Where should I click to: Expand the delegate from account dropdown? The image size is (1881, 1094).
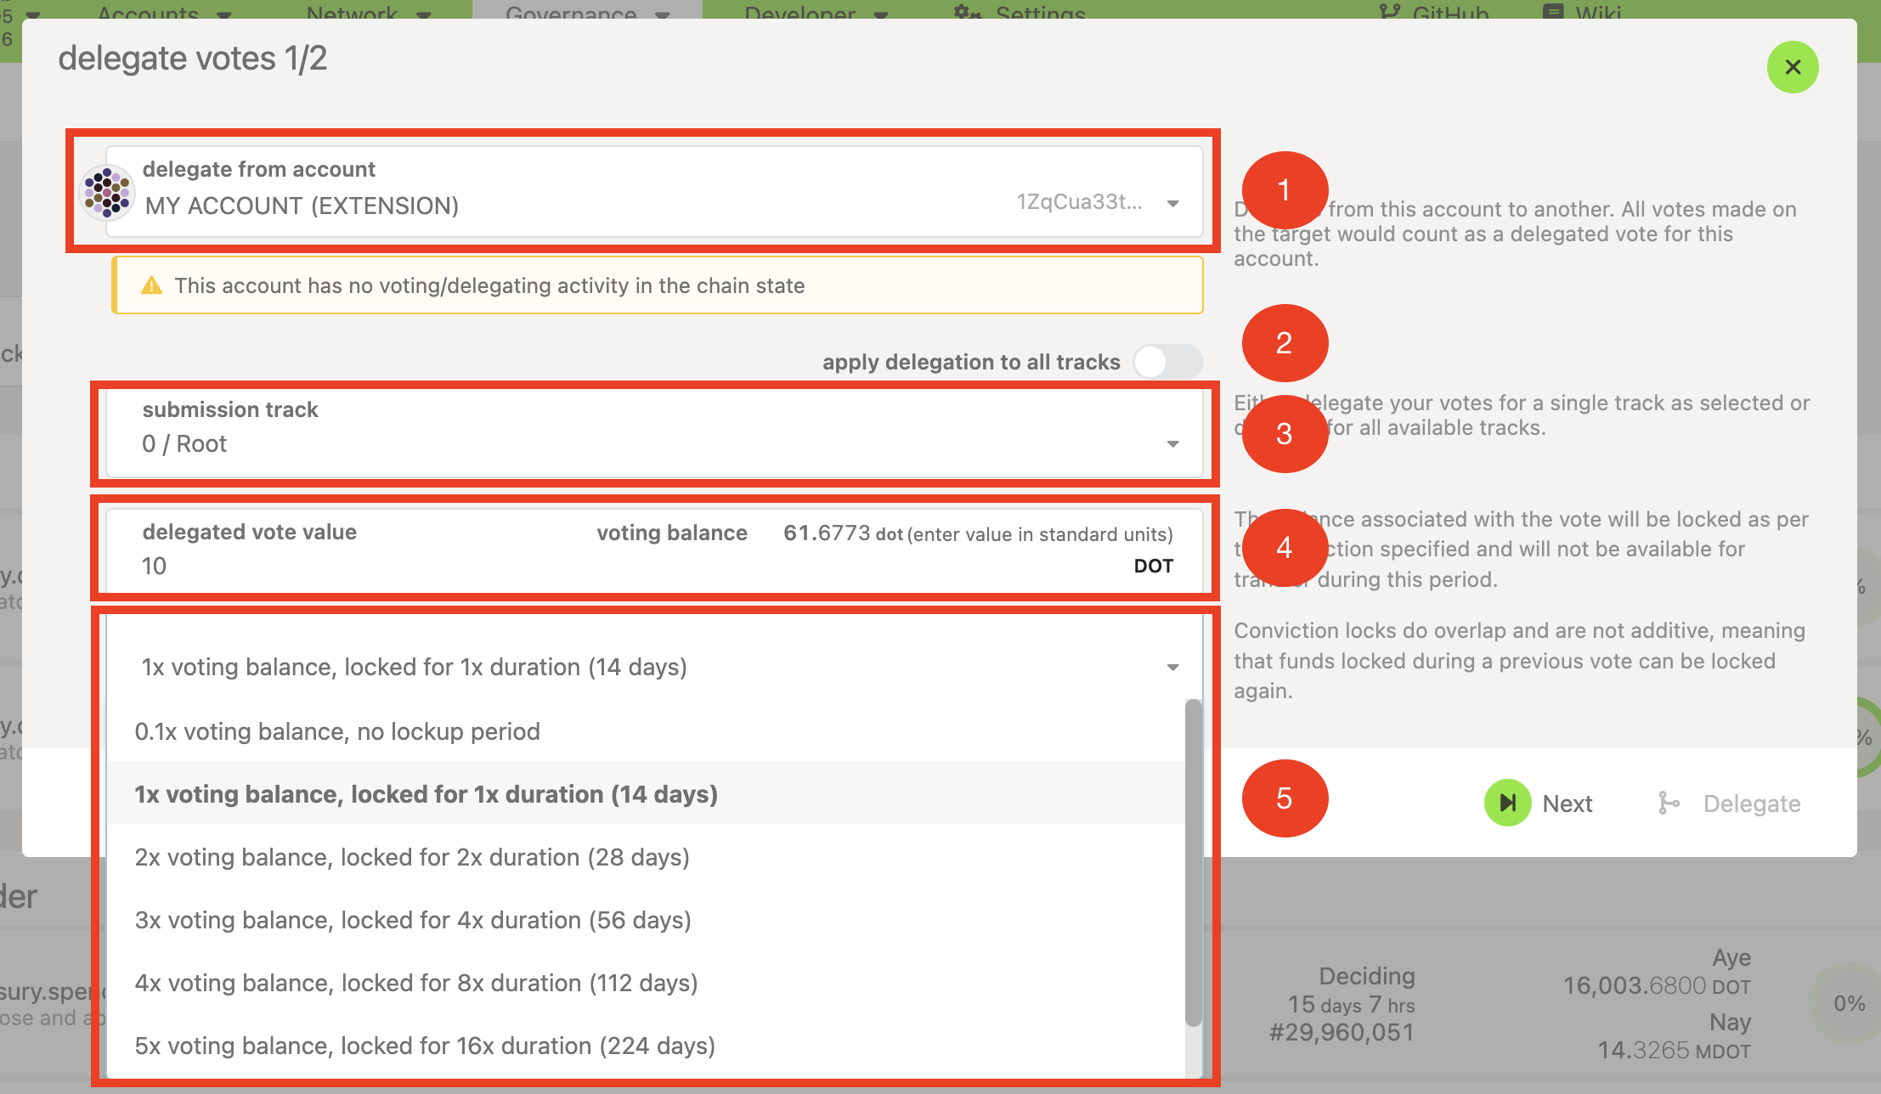point(1172,203)
